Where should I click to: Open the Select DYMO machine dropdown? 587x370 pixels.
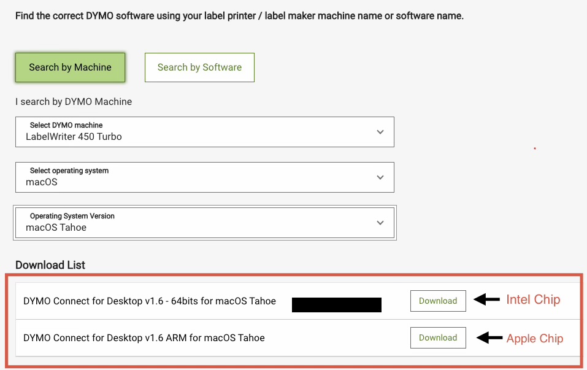point(205,132)
